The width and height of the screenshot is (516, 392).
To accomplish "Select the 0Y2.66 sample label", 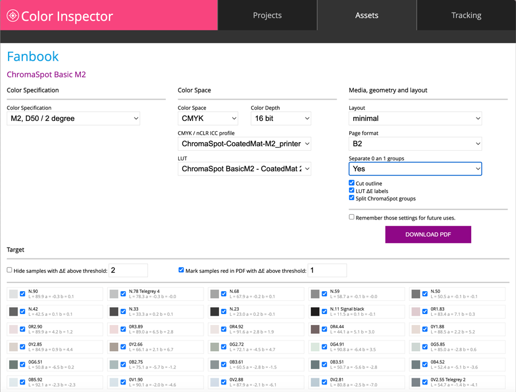I will tap(136, 344).
